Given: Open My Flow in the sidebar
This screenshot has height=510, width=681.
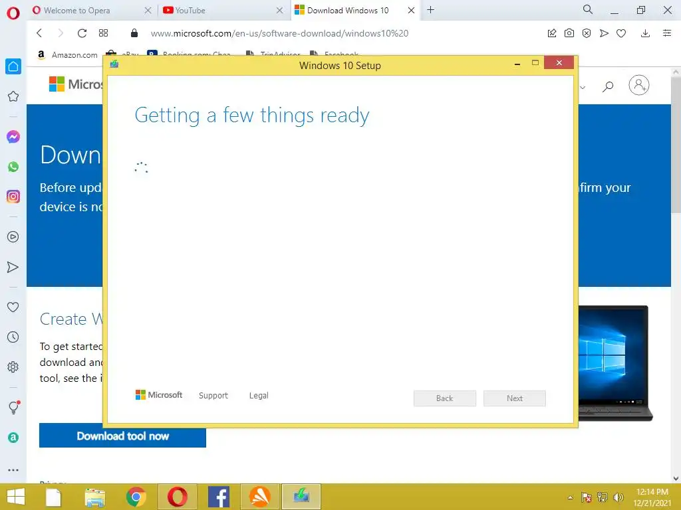Looking at the screenshot, I should pos(13,267).
